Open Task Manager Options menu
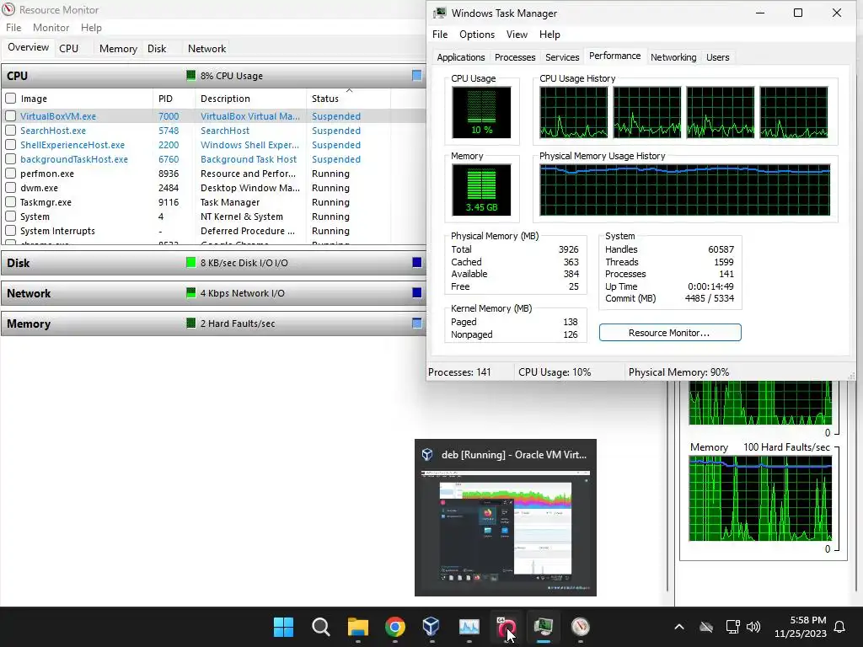This screenshot has height=647, width=863. (477, 34)
